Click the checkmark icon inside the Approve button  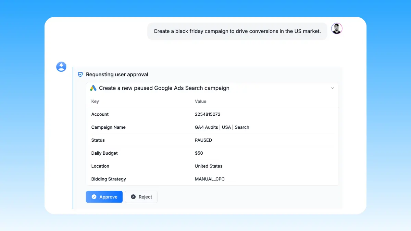(x=94, y=197)
